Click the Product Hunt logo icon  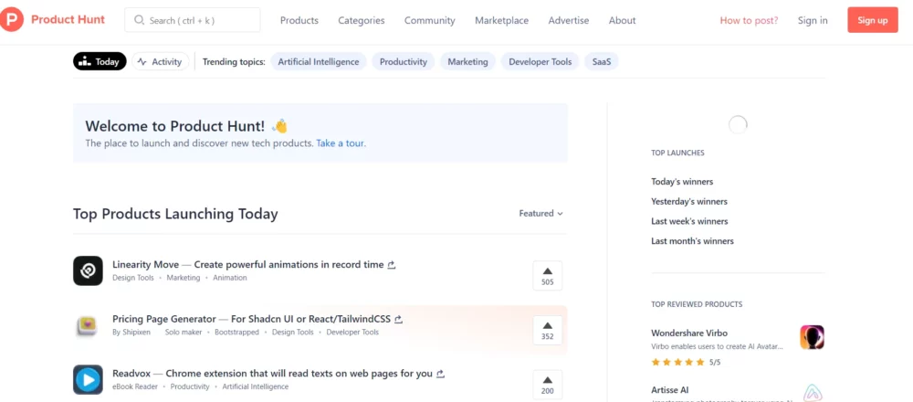11,20
